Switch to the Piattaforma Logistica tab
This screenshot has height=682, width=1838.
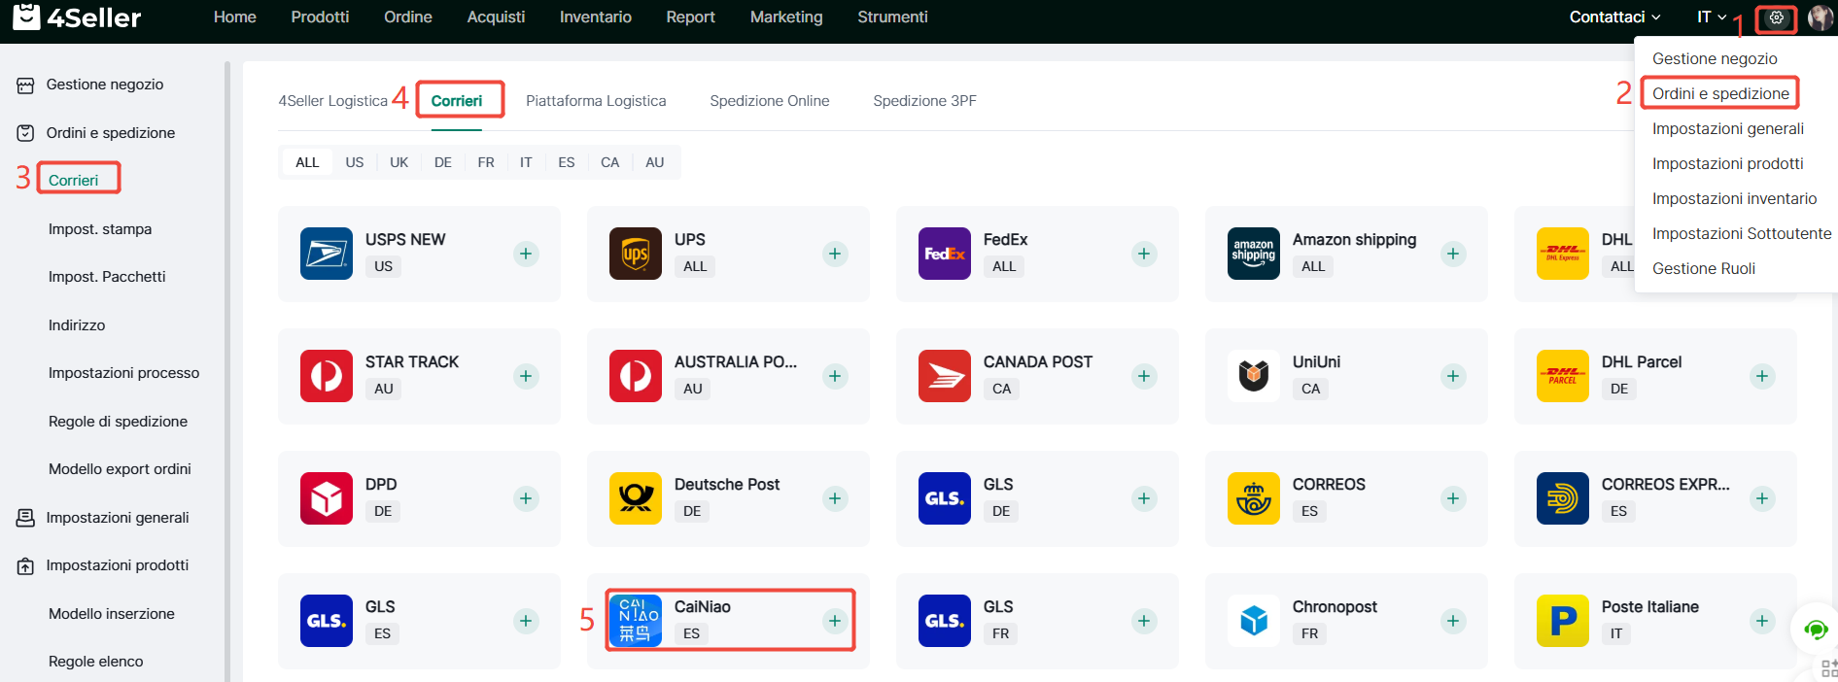(x=596, y=101)
